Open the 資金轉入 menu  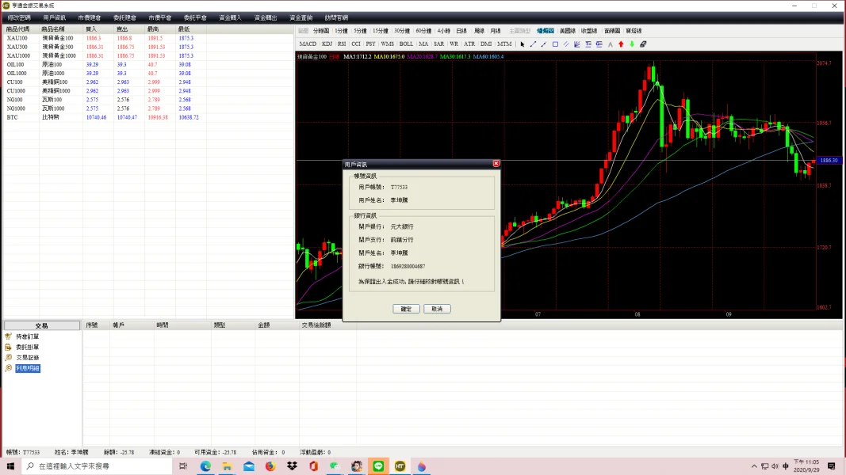231,17
